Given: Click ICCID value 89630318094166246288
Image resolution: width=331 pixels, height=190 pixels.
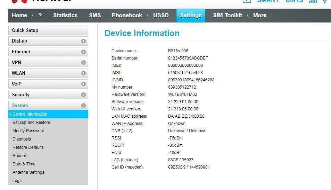Looking at the screenshot, I should (x=191, y=80).
